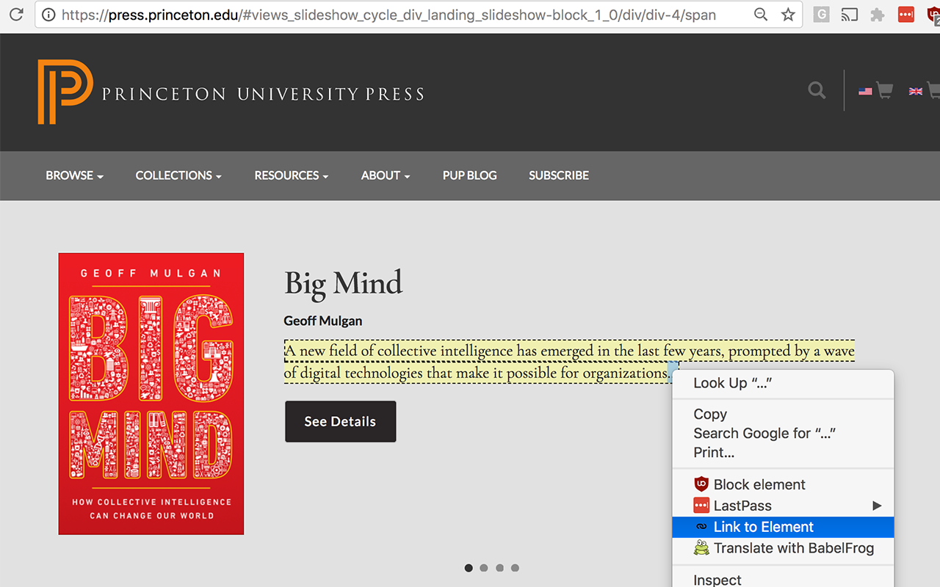Expand the LastPass submenu arrow
940x587 pixels.
point(876,506)
